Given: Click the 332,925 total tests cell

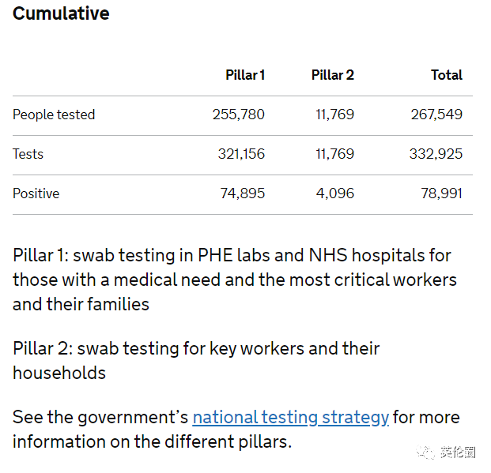Looking at the screenshot, I should [x=436, y=154].
